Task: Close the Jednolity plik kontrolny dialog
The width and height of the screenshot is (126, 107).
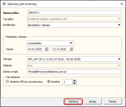Action: click(x=122, y=4)
